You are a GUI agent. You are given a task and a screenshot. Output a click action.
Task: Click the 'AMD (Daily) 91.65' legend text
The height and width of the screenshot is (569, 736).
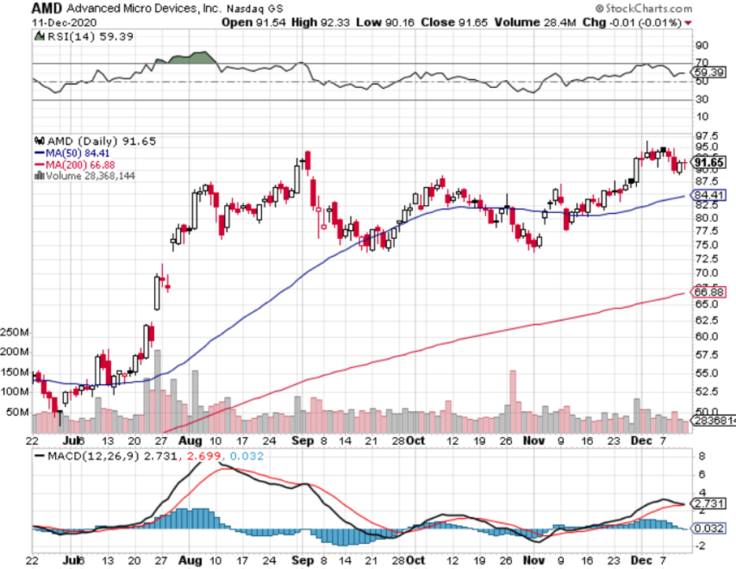101,141
